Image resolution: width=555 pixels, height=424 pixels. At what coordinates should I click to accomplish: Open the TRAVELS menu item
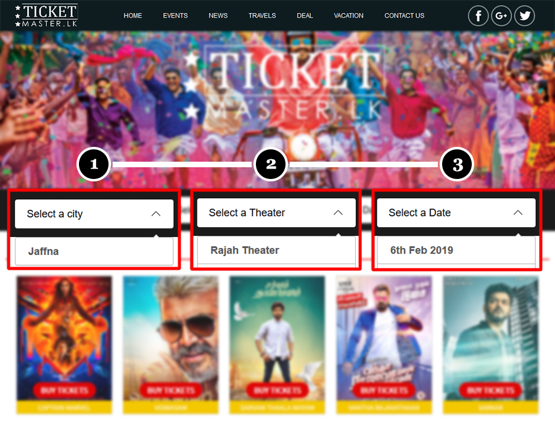point(262,15)
